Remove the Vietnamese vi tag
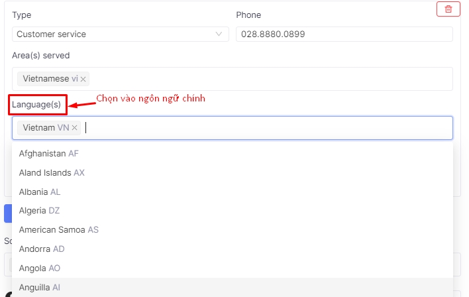 (83, 79)
